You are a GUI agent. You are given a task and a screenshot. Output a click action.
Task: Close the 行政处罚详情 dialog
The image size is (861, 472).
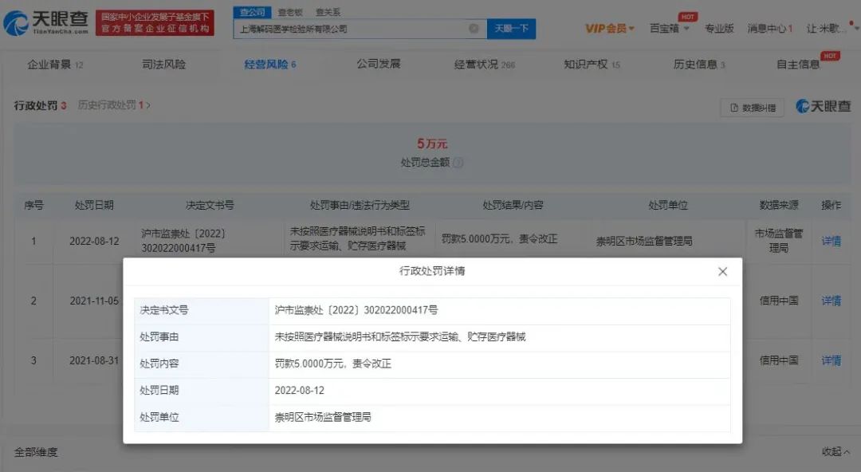tap(722, 272)
